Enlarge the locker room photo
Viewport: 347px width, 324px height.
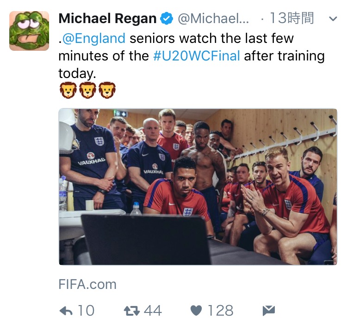click(198, 187)
